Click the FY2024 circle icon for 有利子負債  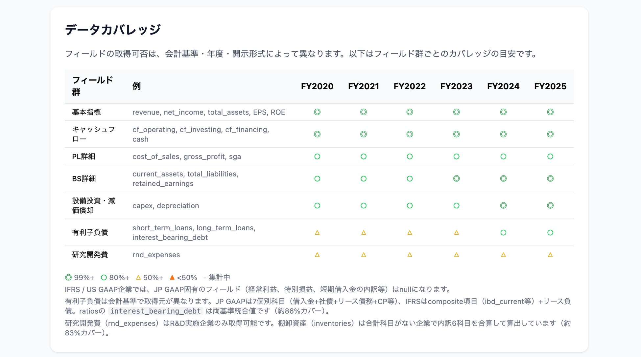pyautogui.click(x=503, y=233)
